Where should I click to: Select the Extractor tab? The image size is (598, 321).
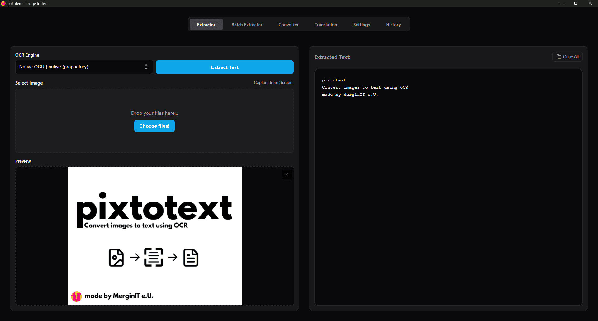click(x=206, y=24)
